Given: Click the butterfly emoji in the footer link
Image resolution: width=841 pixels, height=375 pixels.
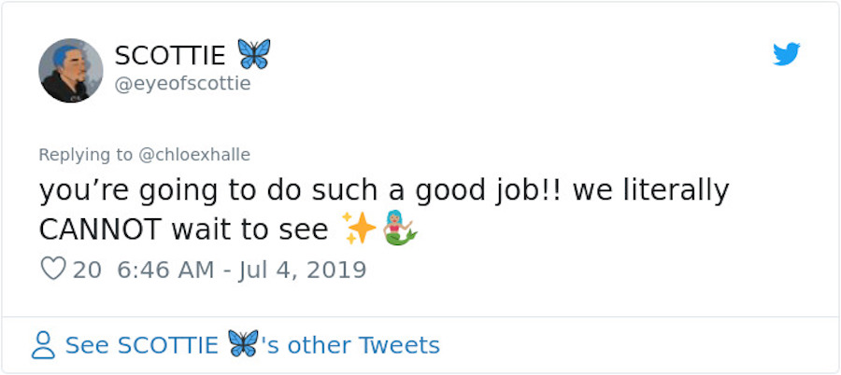Looking at the screenshot, I should point(242,344).
